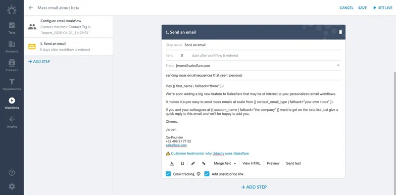The height and width of the screenshot is (195, 396).
Task: Preview the email
Action: tap(273, 163)
